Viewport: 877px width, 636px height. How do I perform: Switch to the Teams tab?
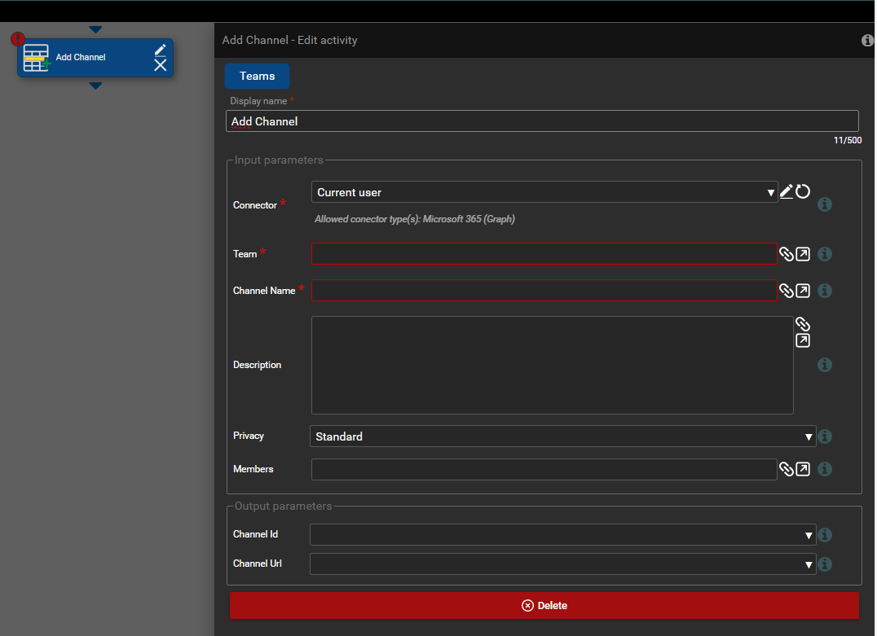[x=257, y=76]
